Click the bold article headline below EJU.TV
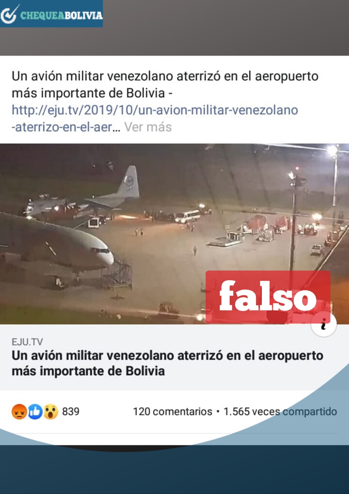 click(x=167, y=363)
